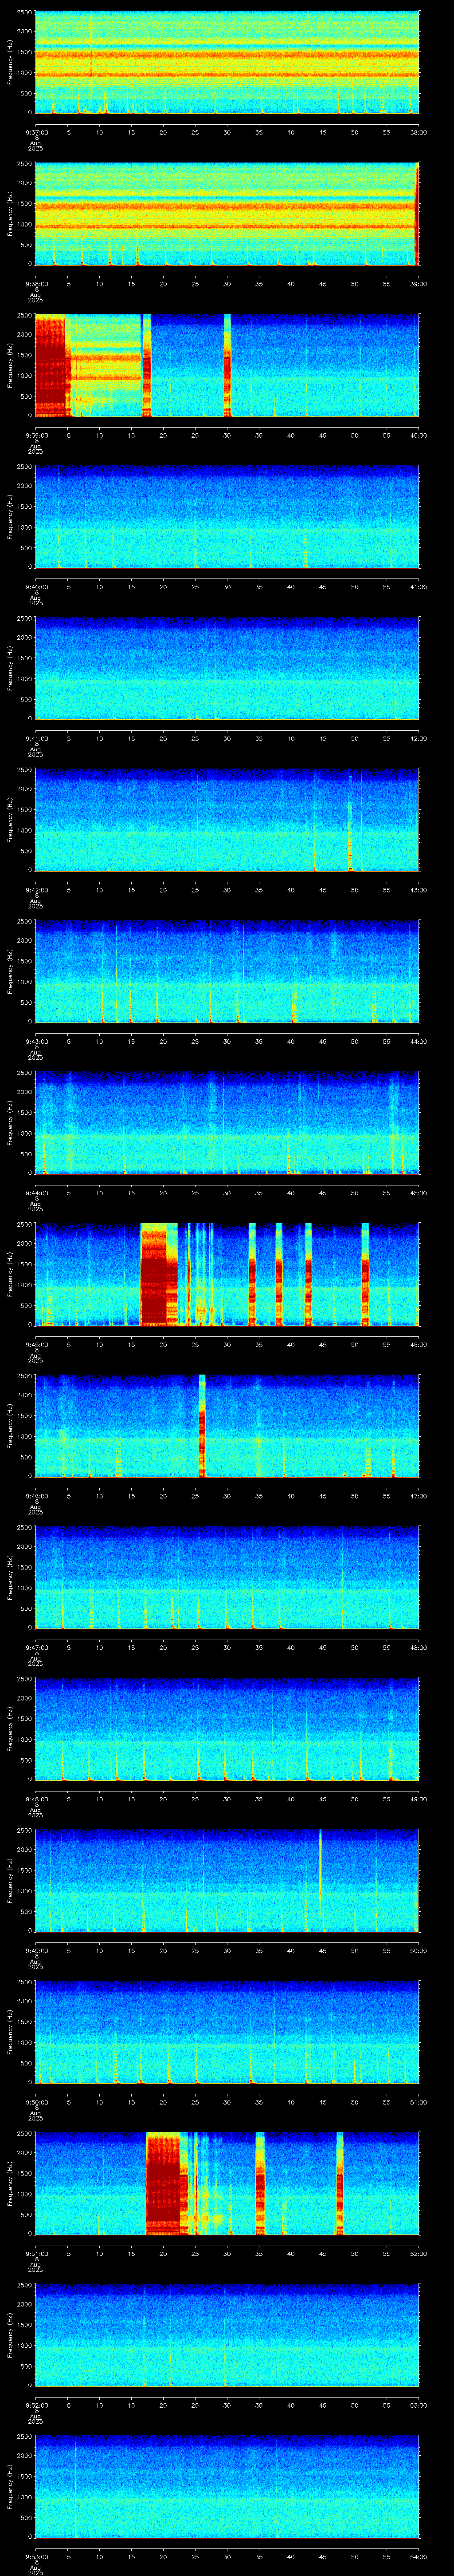Viewport: 454px width, 2576px height.
Task: Click the "Frequency (Hz)" axis label of 9:37 panel
Action: click(10, 62)
